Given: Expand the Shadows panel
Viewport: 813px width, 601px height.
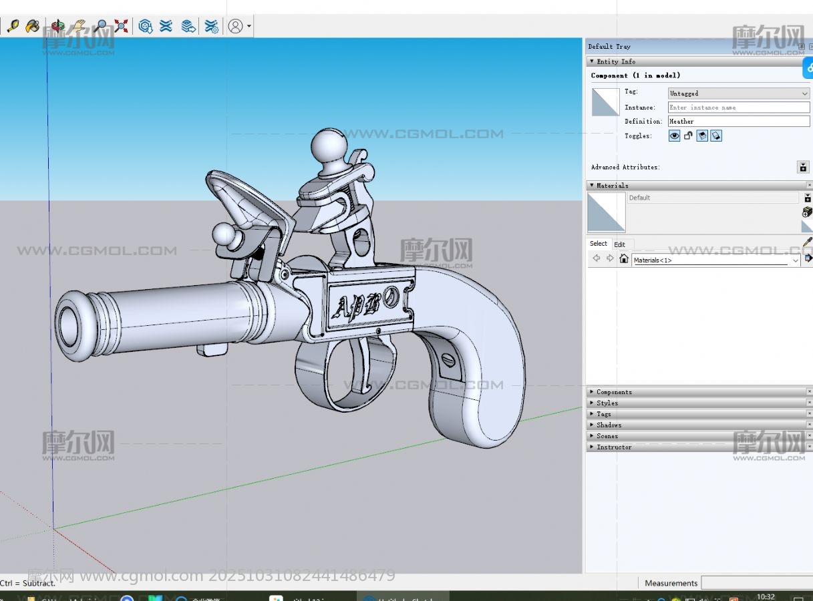Looking at the screenshot, I should (x=609, y=425).
